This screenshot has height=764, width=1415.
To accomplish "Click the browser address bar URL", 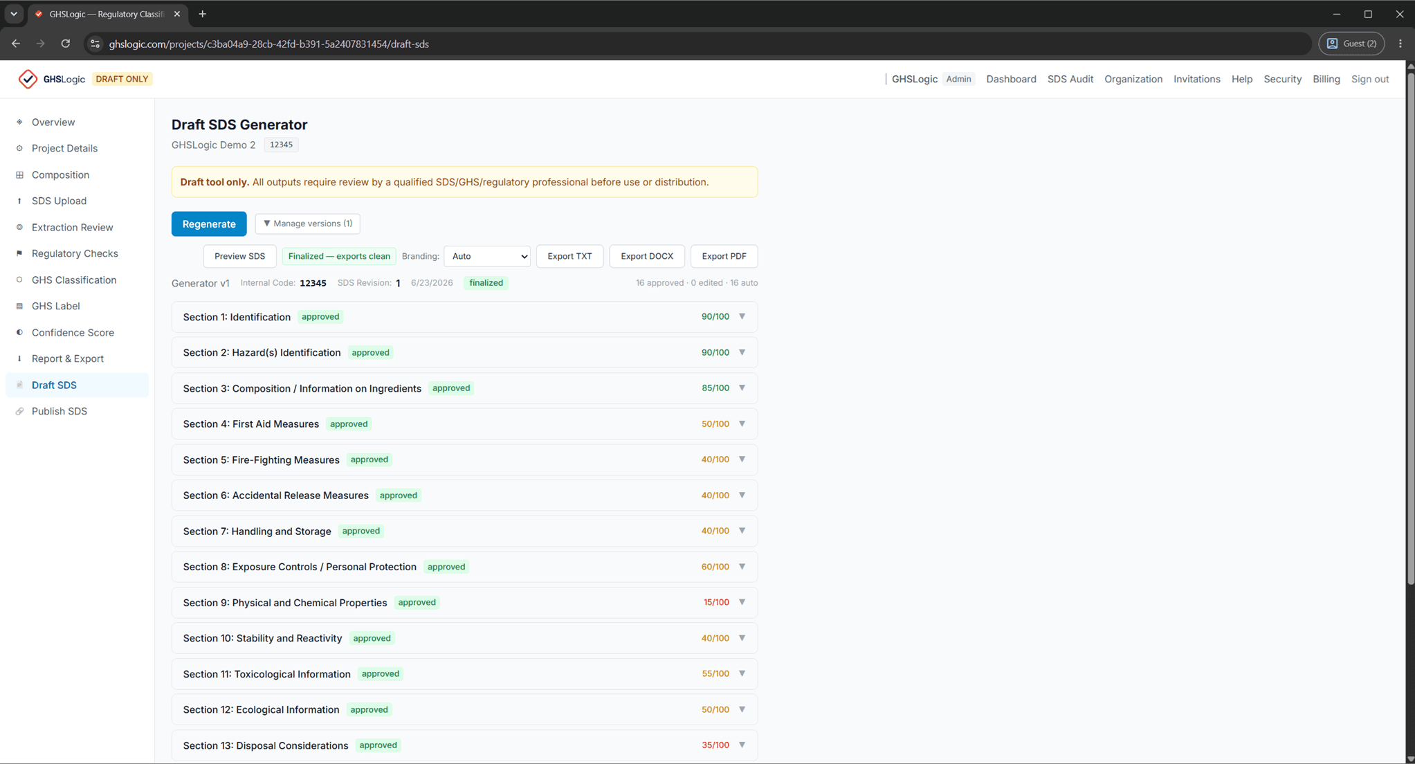I will (x=268, y=44).
